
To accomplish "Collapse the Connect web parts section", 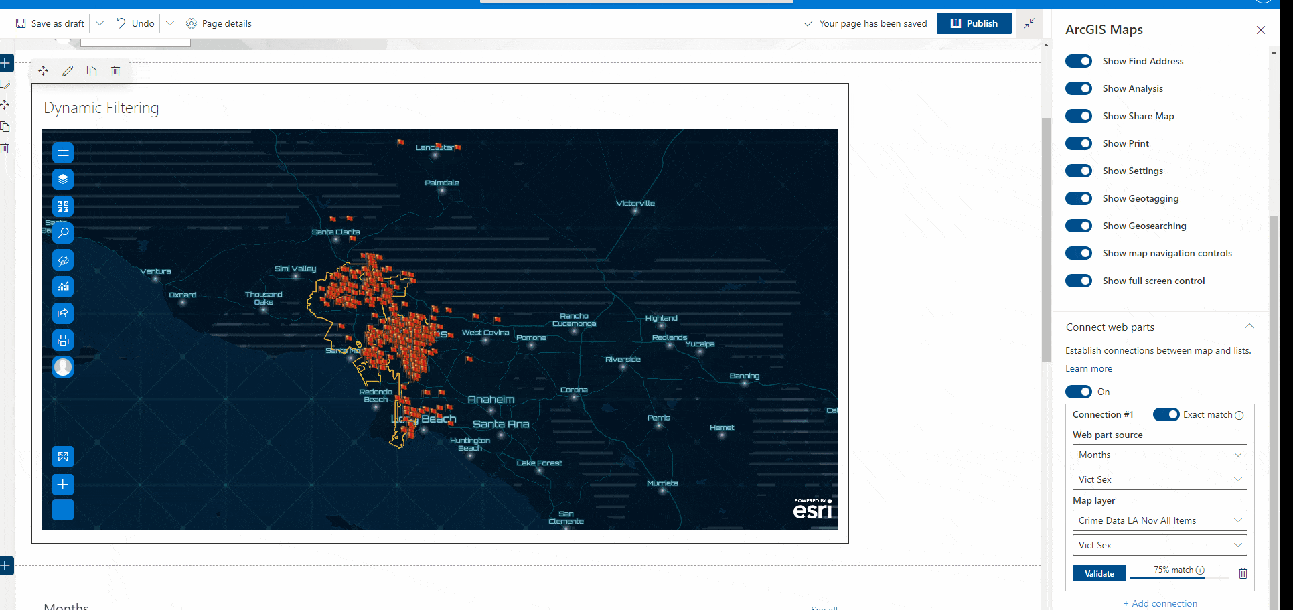I will (1249, 327).
